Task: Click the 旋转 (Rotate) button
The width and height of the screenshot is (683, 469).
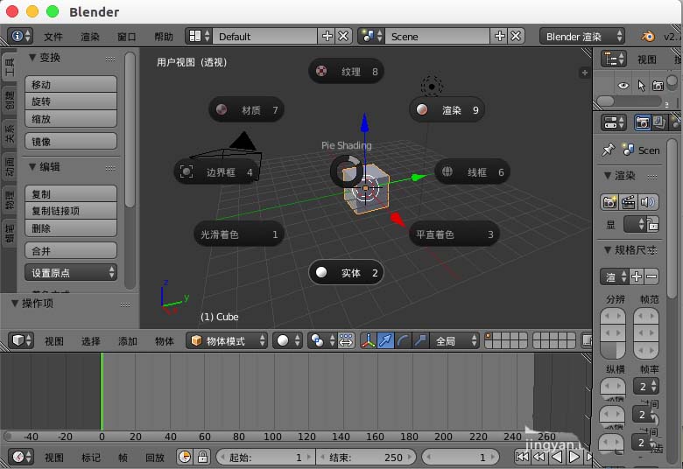Action: point(71,101)
